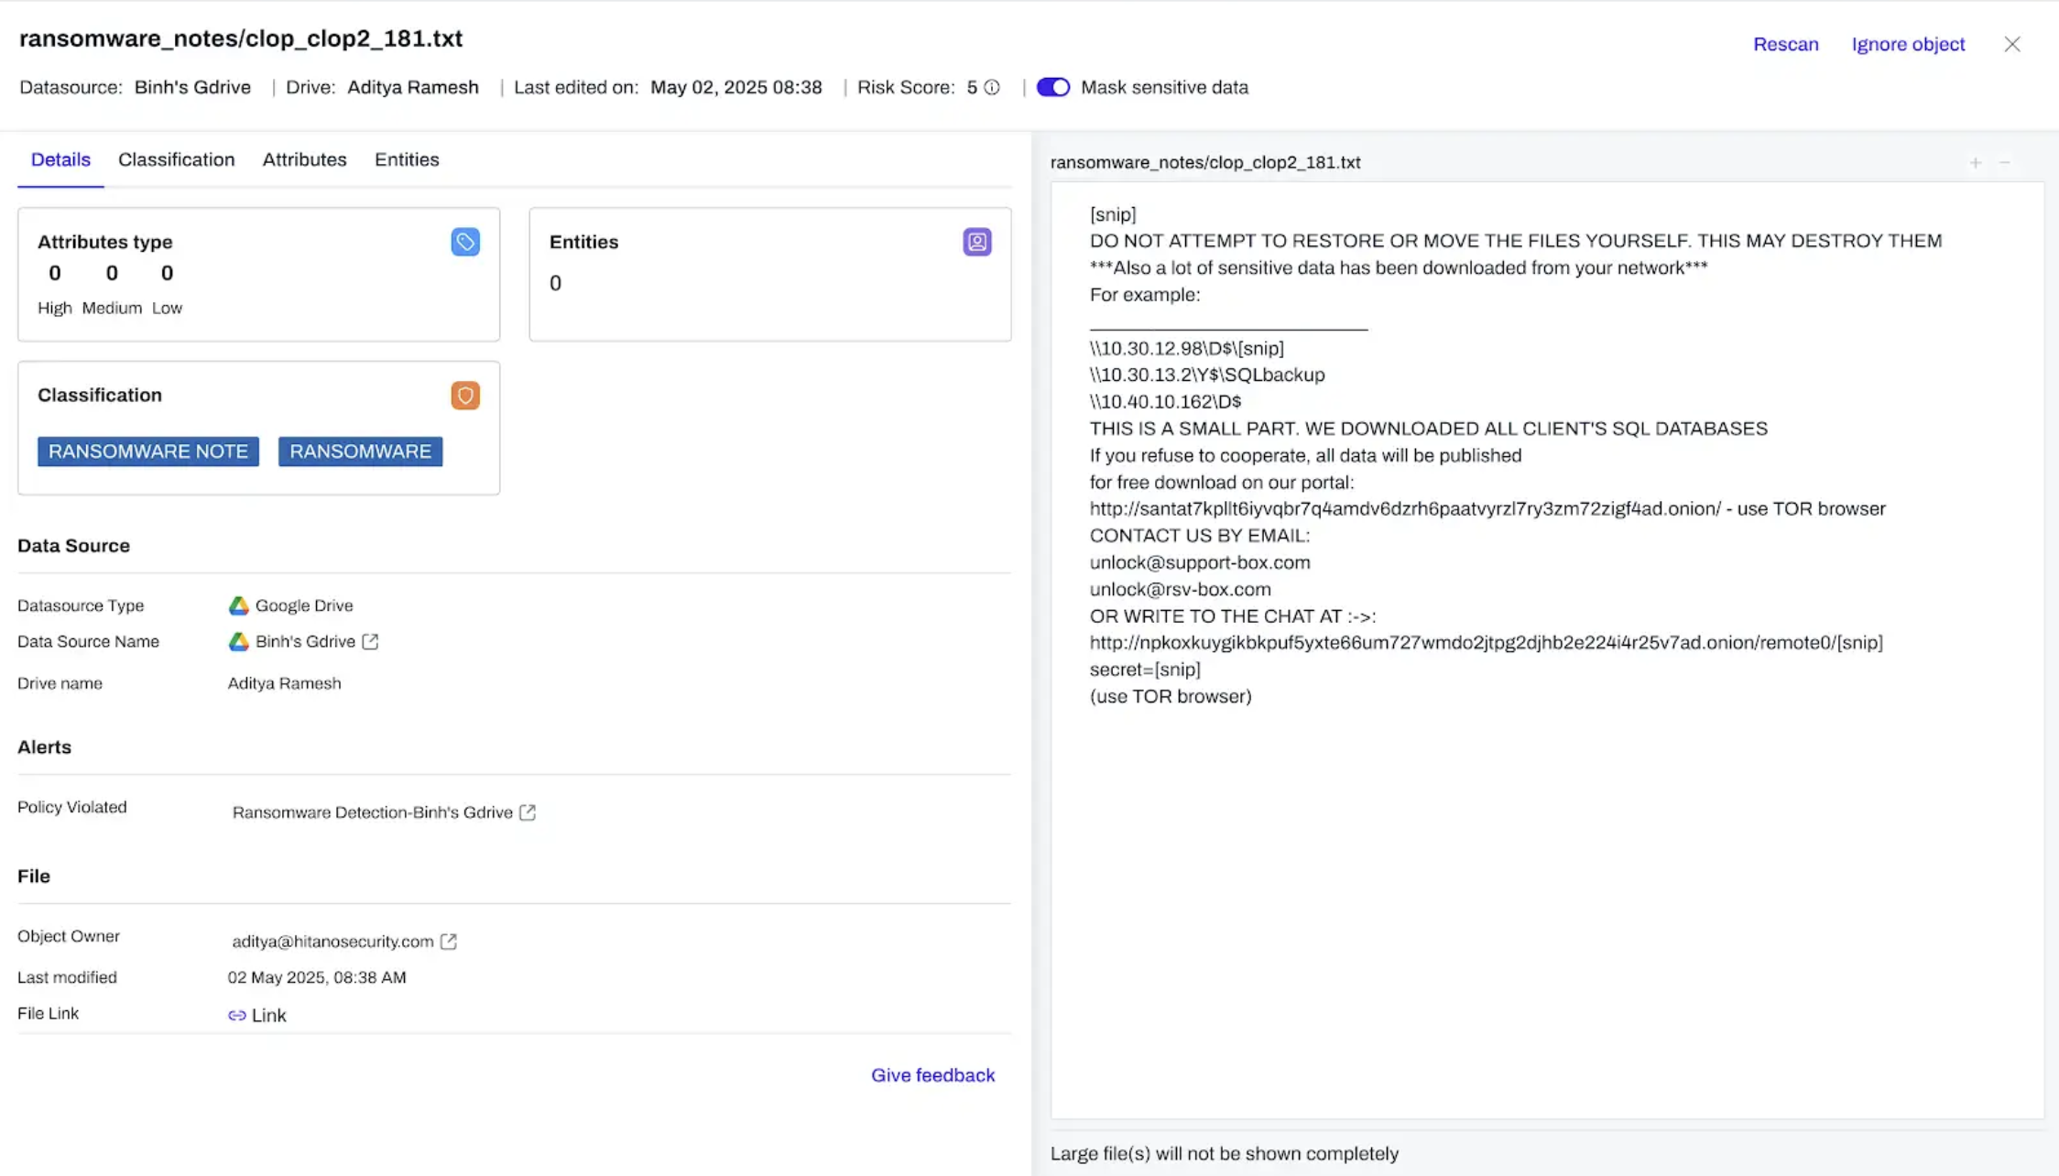Switch to the Classification tab
This screenshot has width=2059, height=1176.
[x=176, y=159]
